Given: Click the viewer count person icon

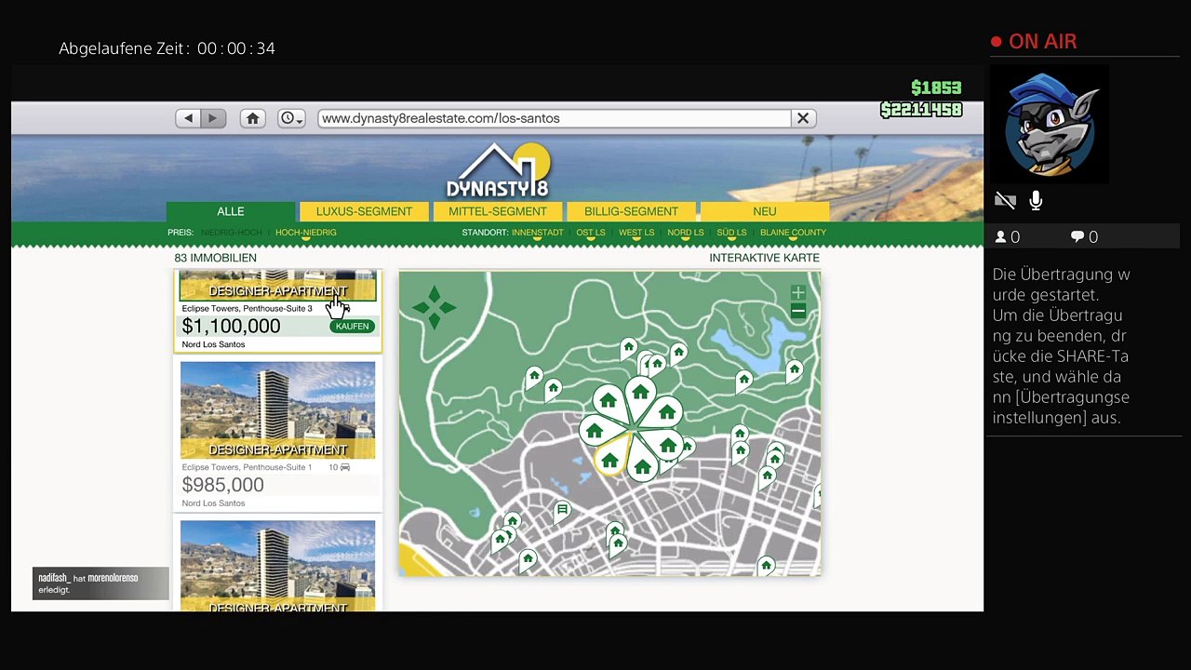Looking at the screenshot, I should (x=1001, y=237).
